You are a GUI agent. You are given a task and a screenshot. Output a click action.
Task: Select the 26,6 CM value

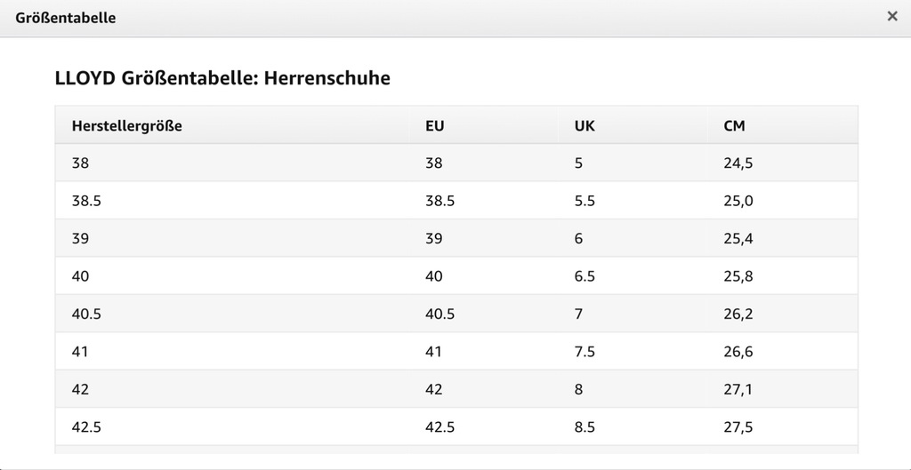pyautogui.click(x=738, y=352)
